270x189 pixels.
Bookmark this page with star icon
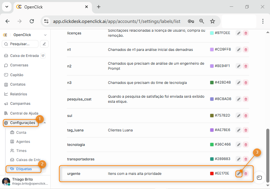[x=213, y=21]
